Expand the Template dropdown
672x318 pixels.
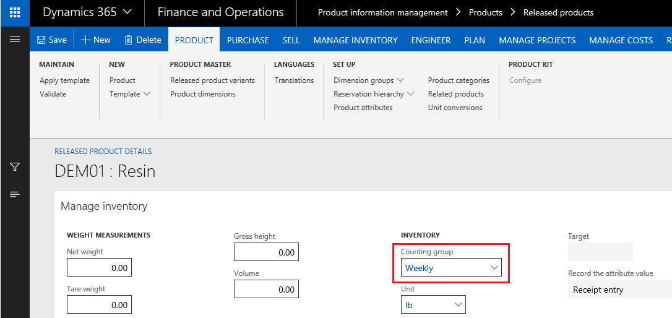coord(131,94)
